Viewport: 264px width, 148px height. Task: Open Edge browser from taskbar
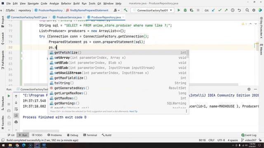(x=24, y=145)
